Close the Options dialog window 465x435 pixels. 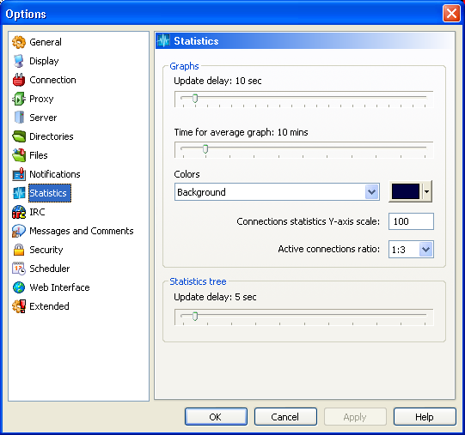[x=451, y=14]
